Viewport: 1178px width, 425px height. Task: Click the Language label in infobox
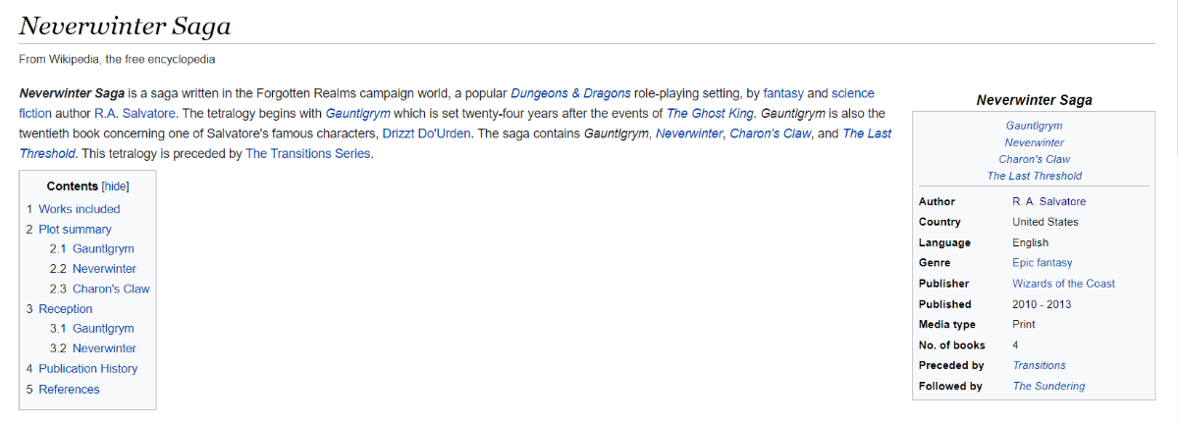(x=944, y=242)
